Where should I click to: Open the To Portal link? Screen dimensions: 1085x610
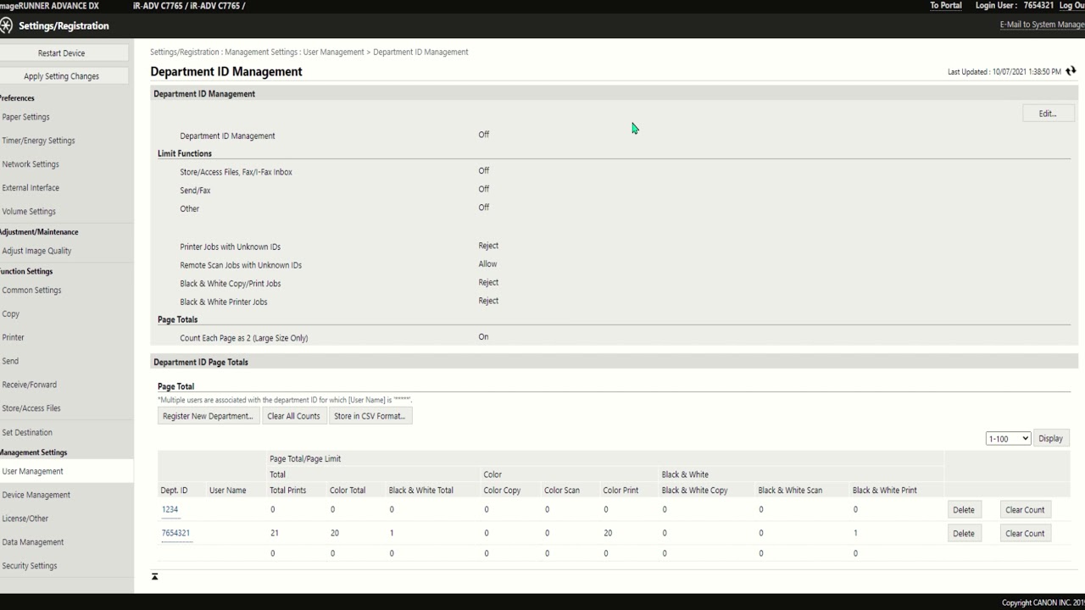pos(946,5)
